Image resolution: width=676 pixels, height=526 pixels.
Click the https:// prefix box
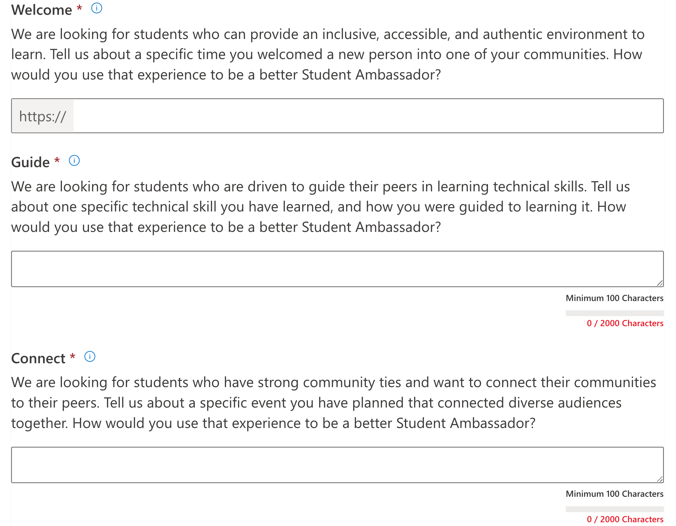pyautogui.click(x=43, y=116)
